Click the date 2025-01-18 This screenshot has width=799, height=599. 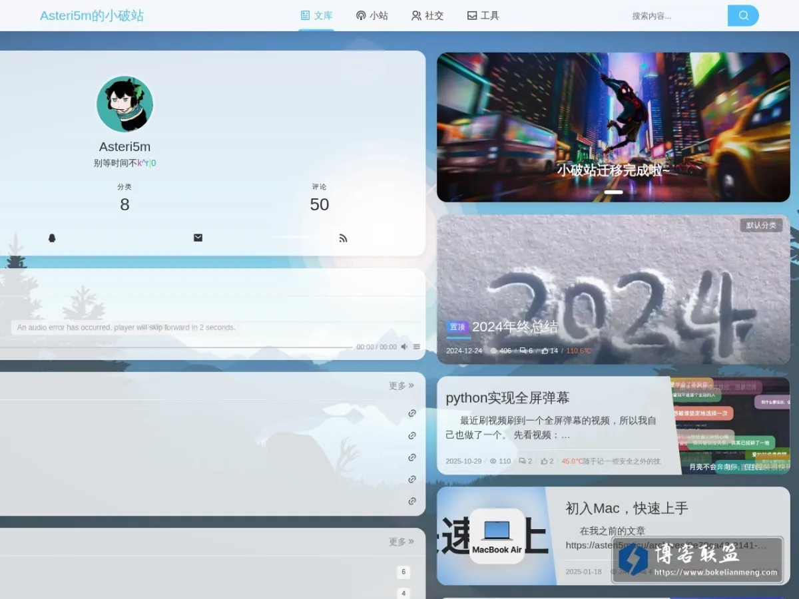(x=583, y=572)
